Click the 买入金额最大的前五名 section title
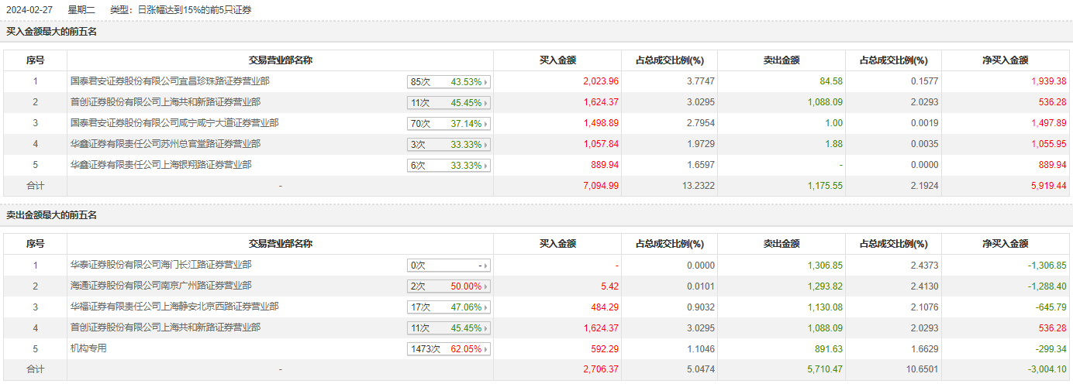Screen dimensions: 1073x384 (x=52, y=32)
